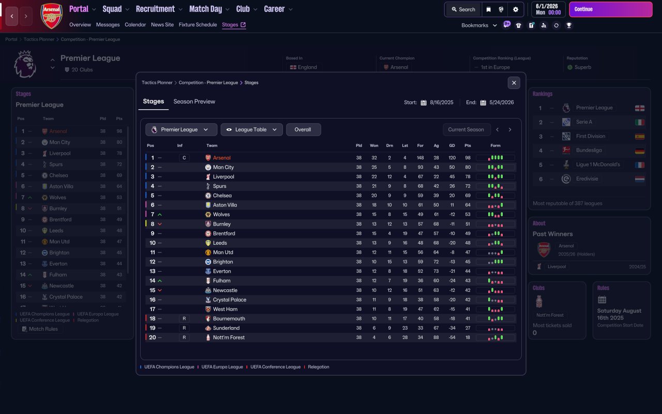This screenshot has height=414, width=662.
Task: Go to the previous season arrow
Action: (x=498, y=130)
